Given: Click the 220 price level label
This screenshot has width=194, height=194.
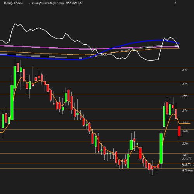Looking at the screenshot, I should 185,144.
